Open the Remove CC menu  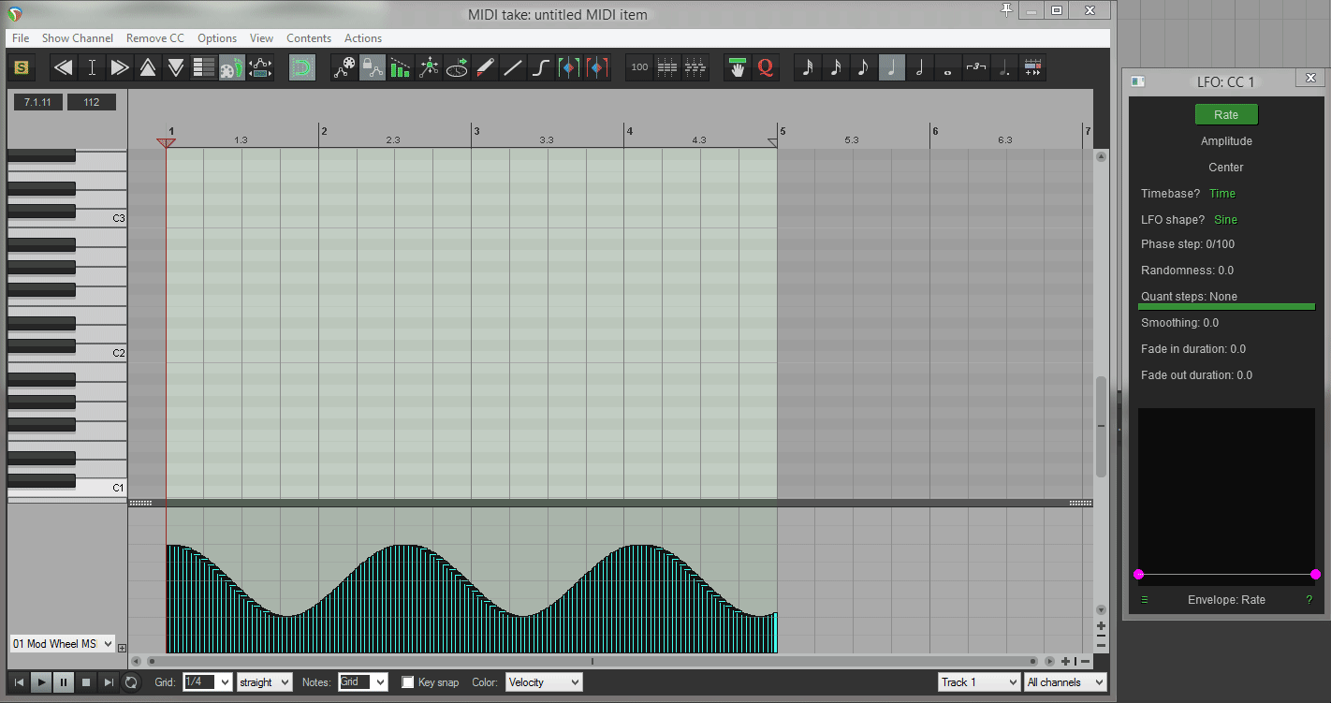(x=154, y=38)
